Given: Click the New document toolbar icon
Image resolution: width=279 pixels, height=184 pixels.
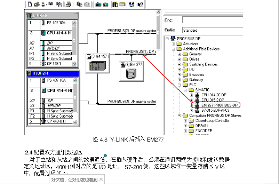Looking at the screenshot, I should (30, 4).
